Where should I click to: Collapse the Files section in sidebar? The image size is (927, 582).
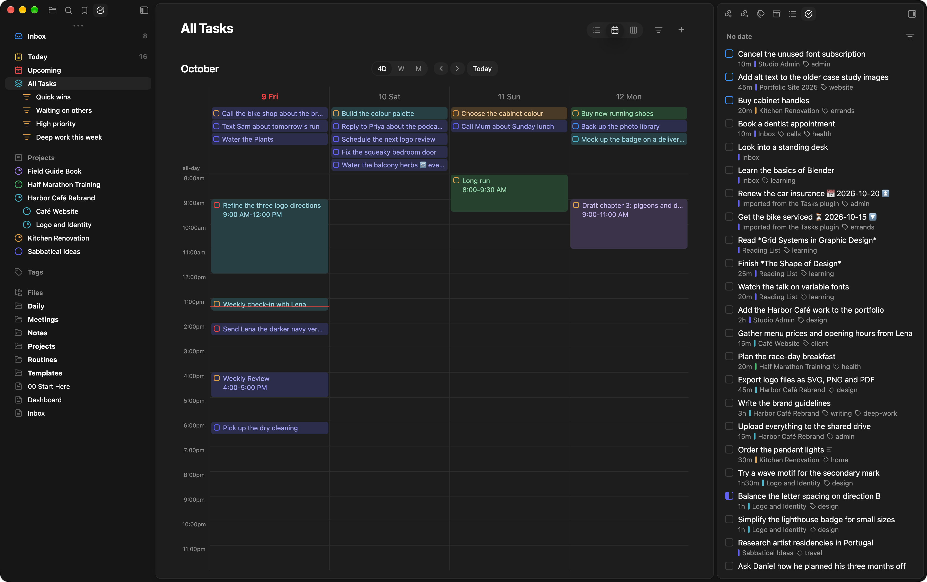click(x=35, y=293)
